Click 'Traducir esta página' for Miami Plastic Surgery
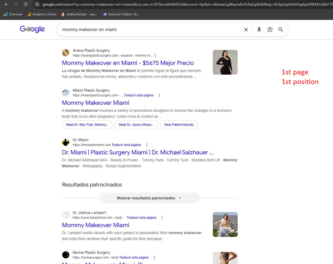This screenshot has width=333, height=264. (139, 95)
